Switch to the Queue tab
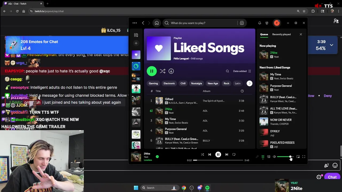 click(x=264, y=34)
